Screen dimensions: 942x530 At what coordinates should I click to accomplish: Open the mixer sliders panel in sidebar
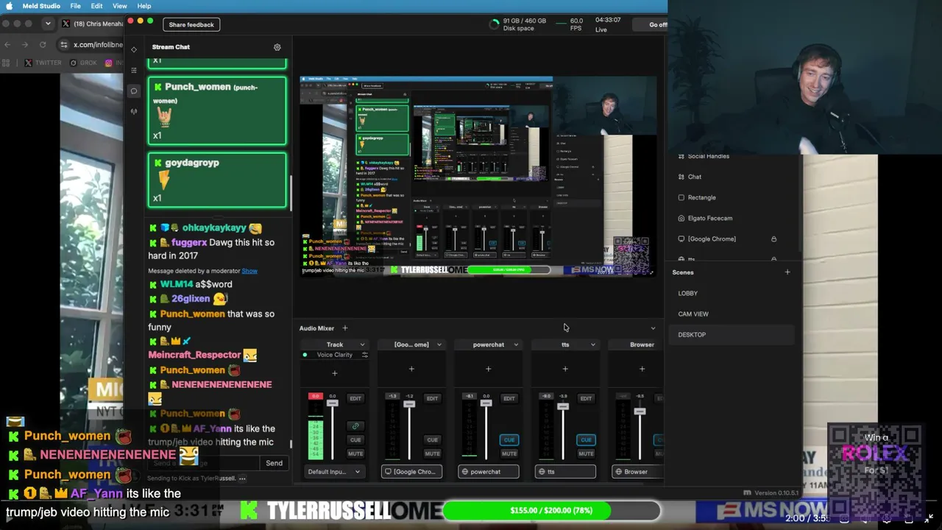tap(134, 70)
